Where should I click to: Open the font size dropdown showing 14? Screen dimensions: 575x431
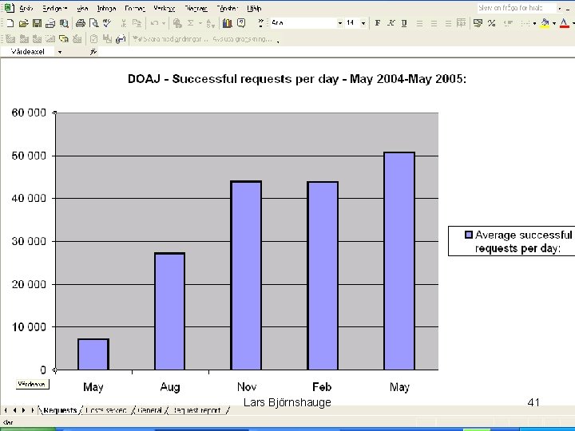pyautogui.click(x=363, y=23)
